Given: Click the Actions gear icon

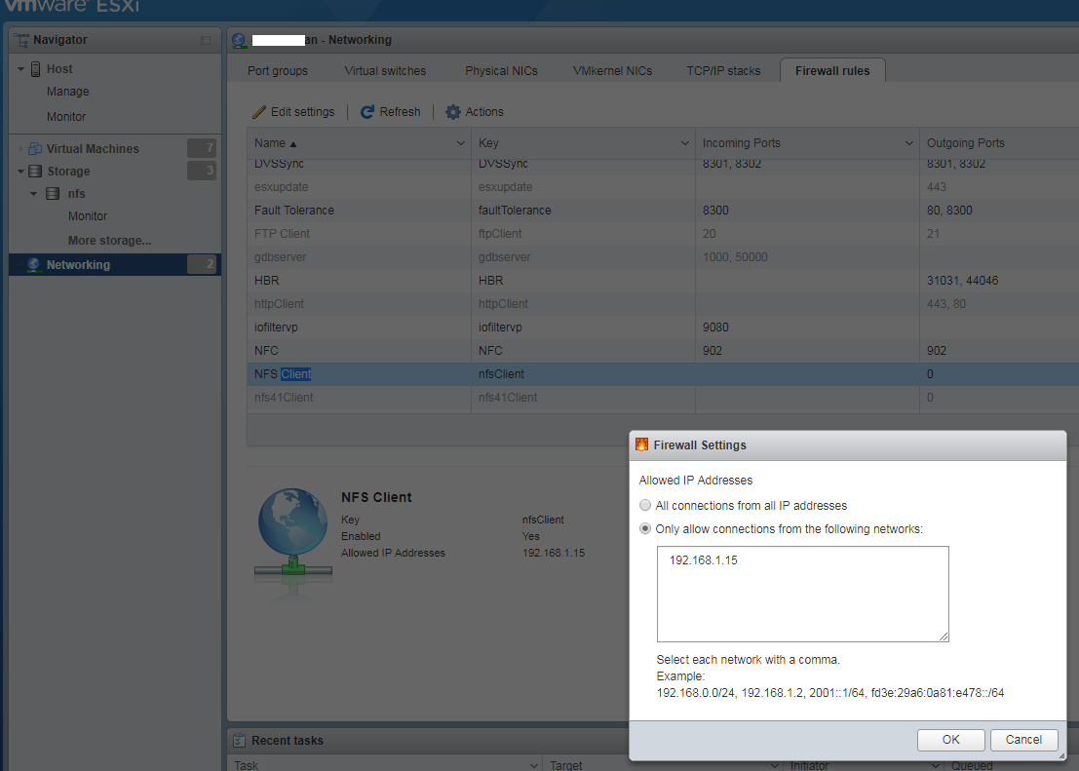Looking at the screenshot, I should 453,111.
